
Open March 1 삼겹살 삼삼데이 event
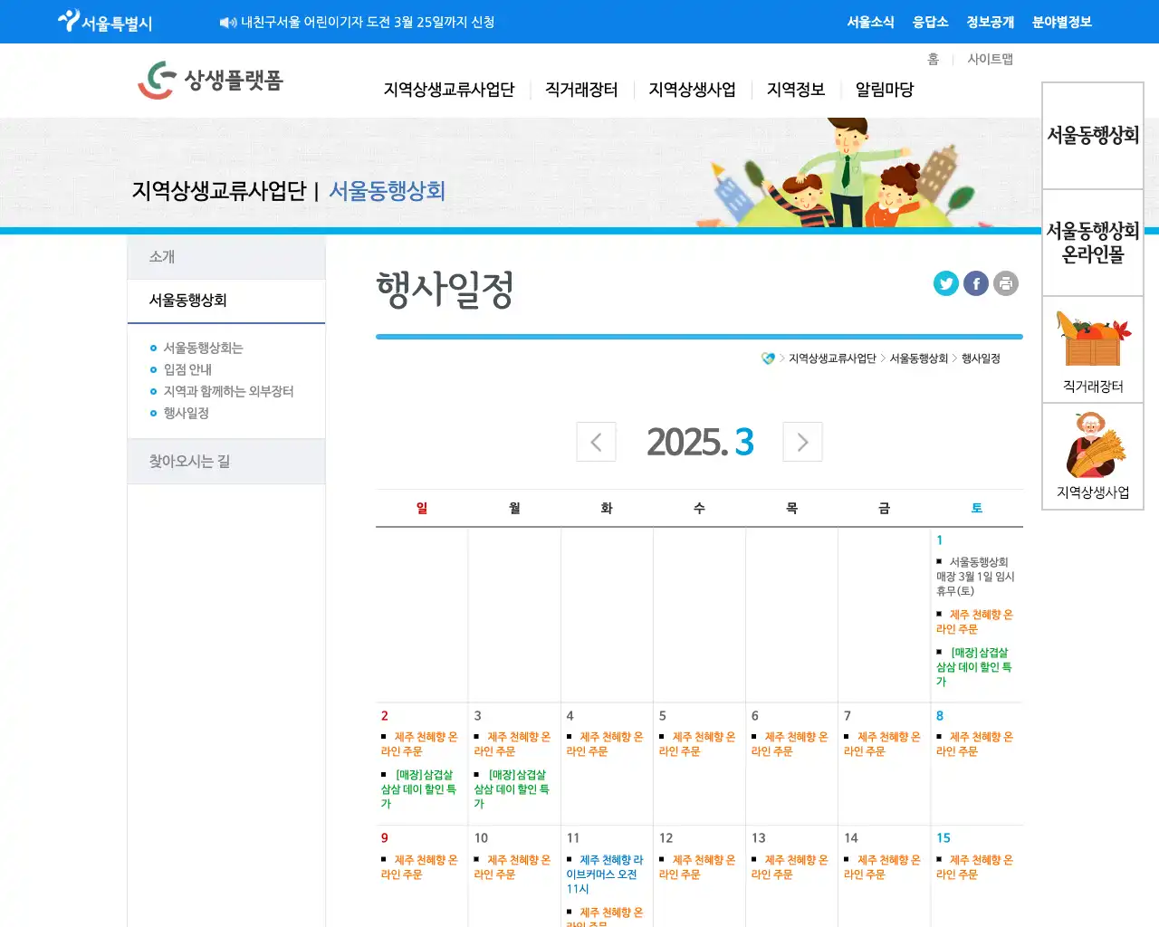974,667
